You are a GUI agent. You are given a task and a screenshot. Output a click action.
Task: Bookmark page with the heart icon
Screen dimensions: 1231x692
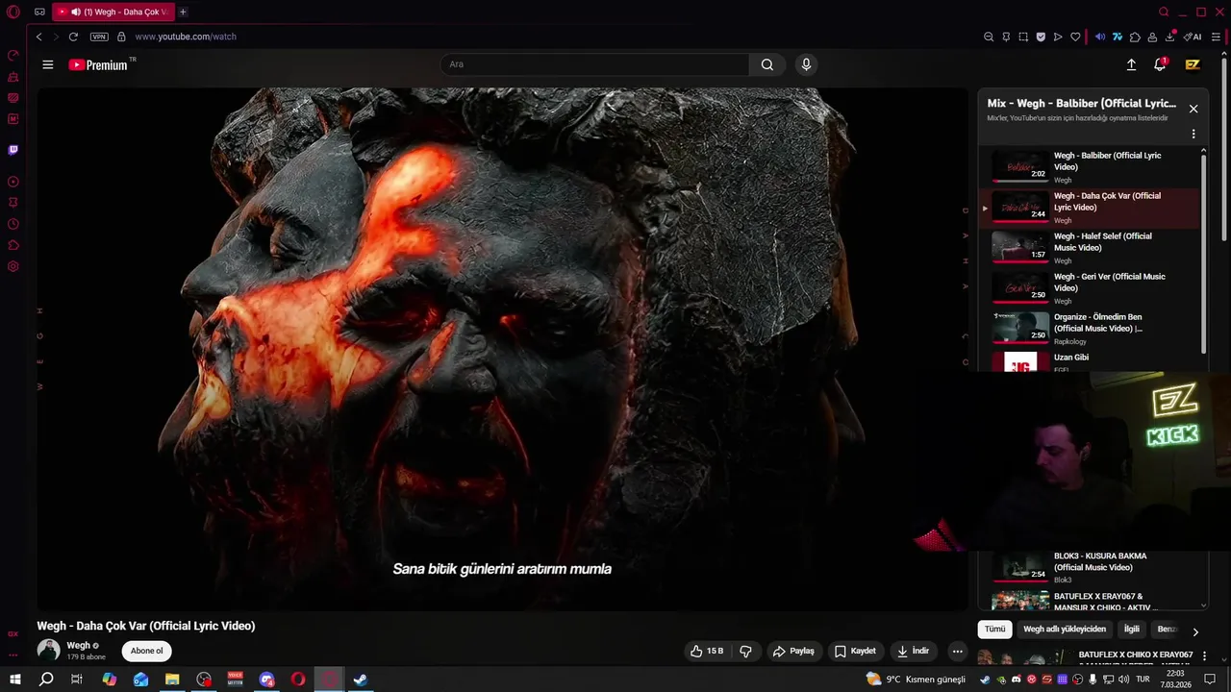1075,37
